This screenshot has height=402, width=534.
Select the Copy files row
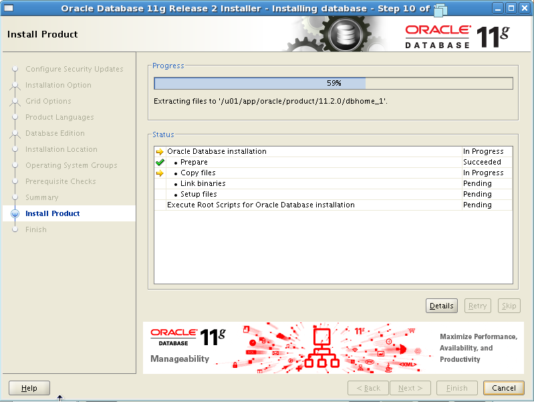tap(333, 173)
